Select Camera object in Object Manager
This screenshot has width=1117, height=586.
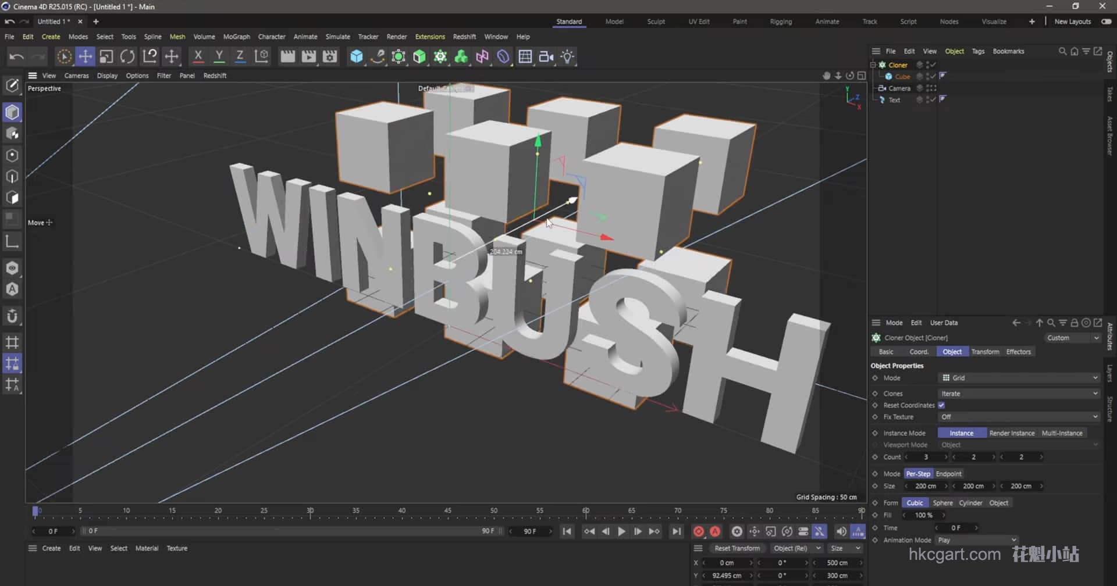(x=899, y=88)
